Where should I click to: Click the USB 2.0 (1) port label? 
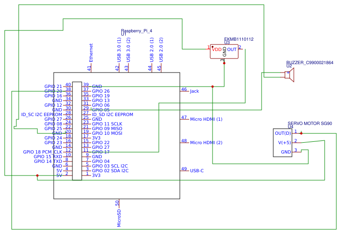[x=152, y=50]
